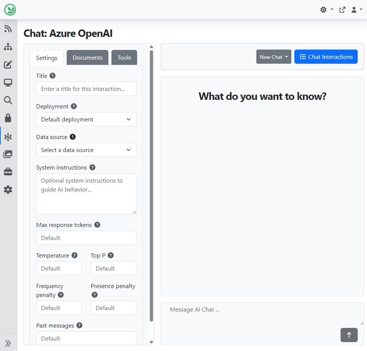Focus the Title input field

pos(86,89)
